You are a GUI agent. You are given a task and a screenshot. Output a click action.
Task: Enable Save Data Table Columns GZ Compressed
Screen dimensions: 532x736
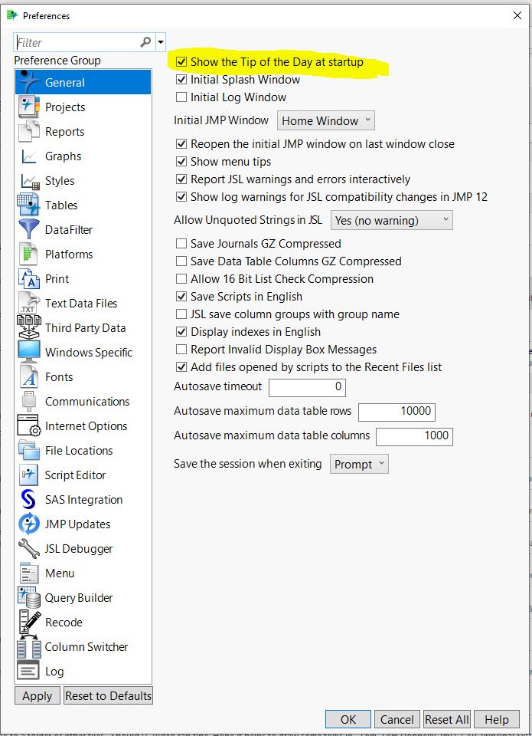click(x=181, y=261)
